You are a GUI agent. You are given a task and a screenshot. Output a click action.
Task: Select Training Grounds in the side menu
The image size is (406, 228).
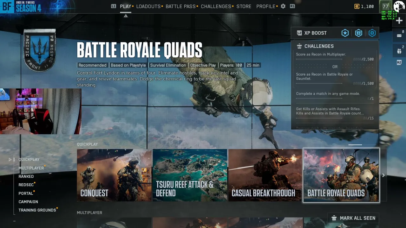(x=37, y=210)
